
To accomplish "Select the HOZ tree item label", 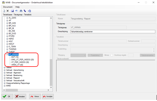I will [11, 41].
